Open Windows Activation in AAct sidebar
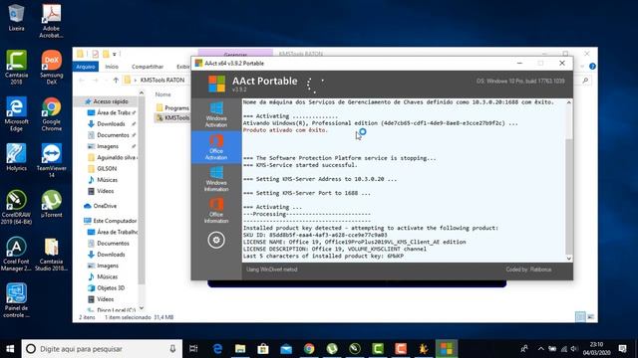Image resolution: width=638 pixels, height=358 pixels. tap(216, 115)
